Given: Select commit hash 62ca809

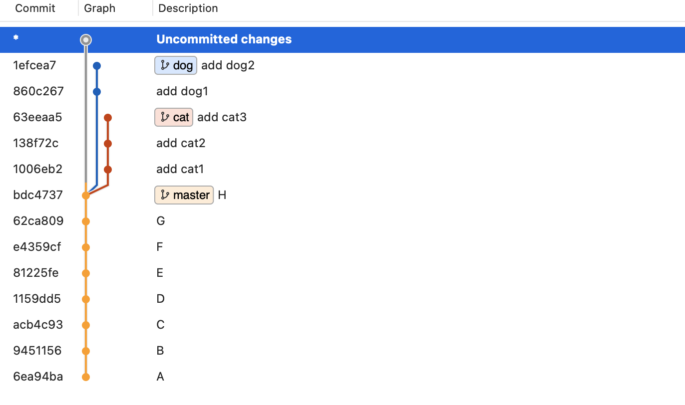Looking at the screenshot, I should click(38, 221).
